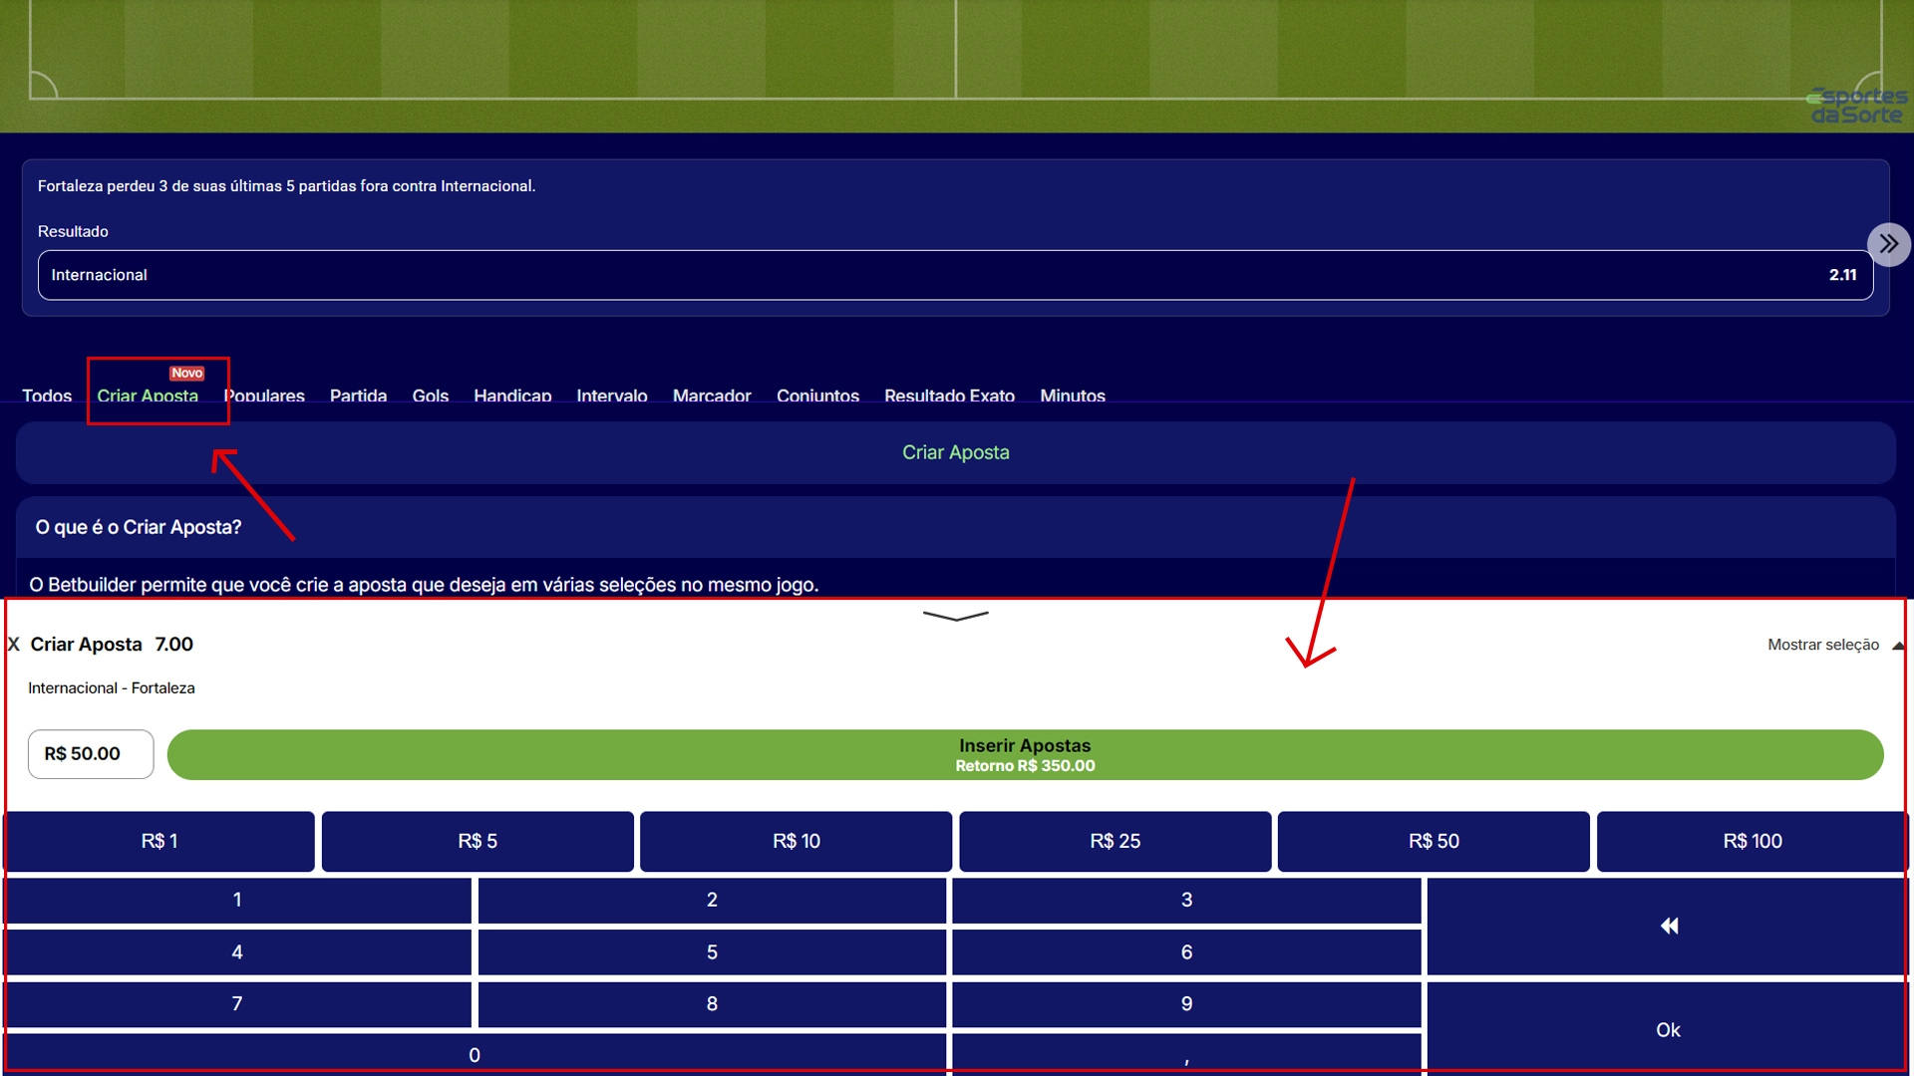
Task: Open the Criar Aposta tab
Action: pyautogui.click(x=148, y=396)
